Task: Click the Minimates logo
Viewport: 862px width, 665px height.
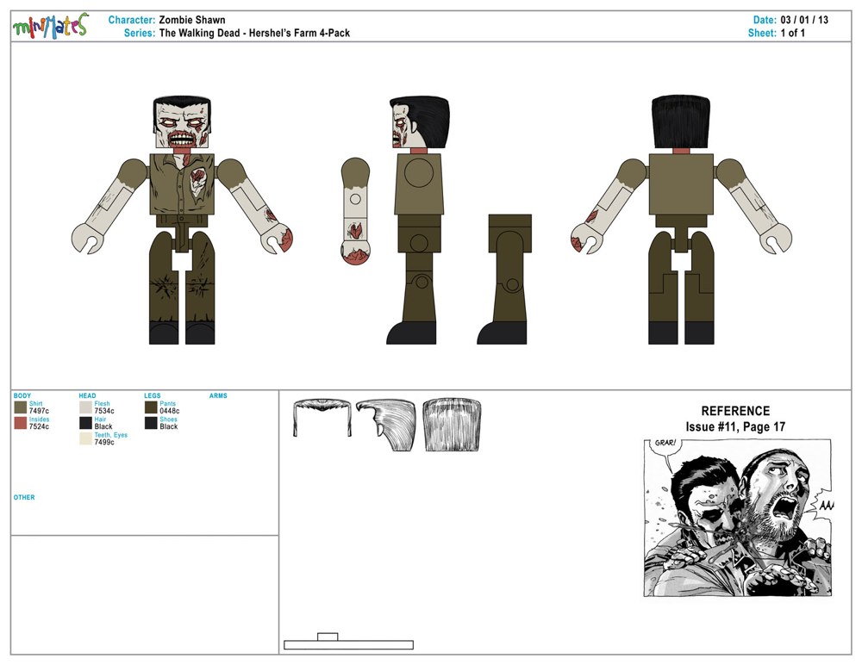Action: click(x=51, y=25)
